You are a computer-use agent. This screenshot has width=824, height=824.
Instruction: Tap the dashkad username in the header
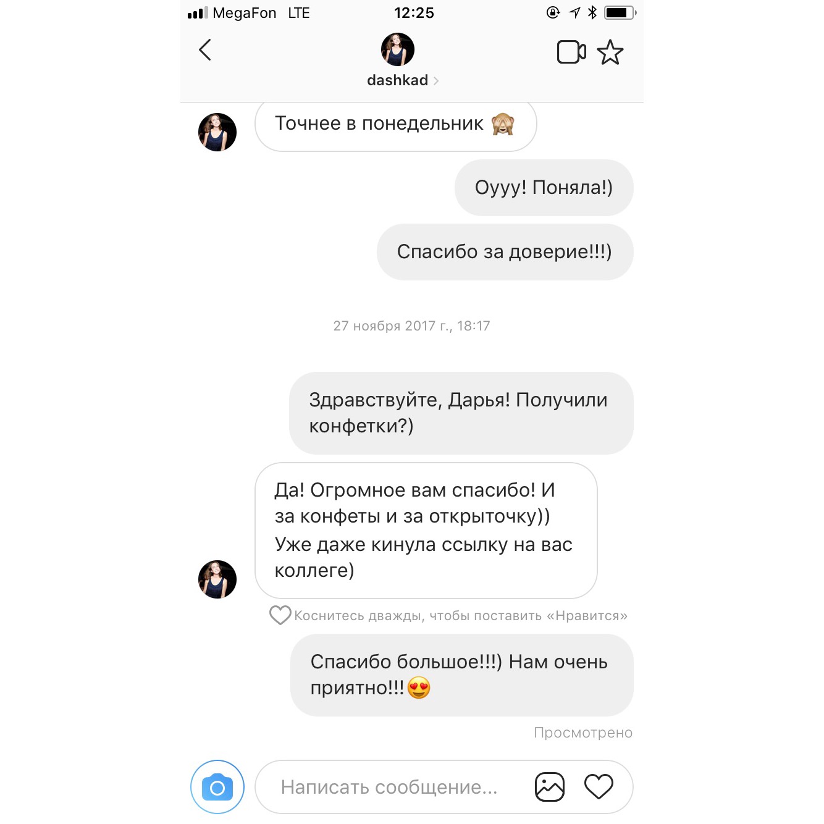tap(398, 80)
